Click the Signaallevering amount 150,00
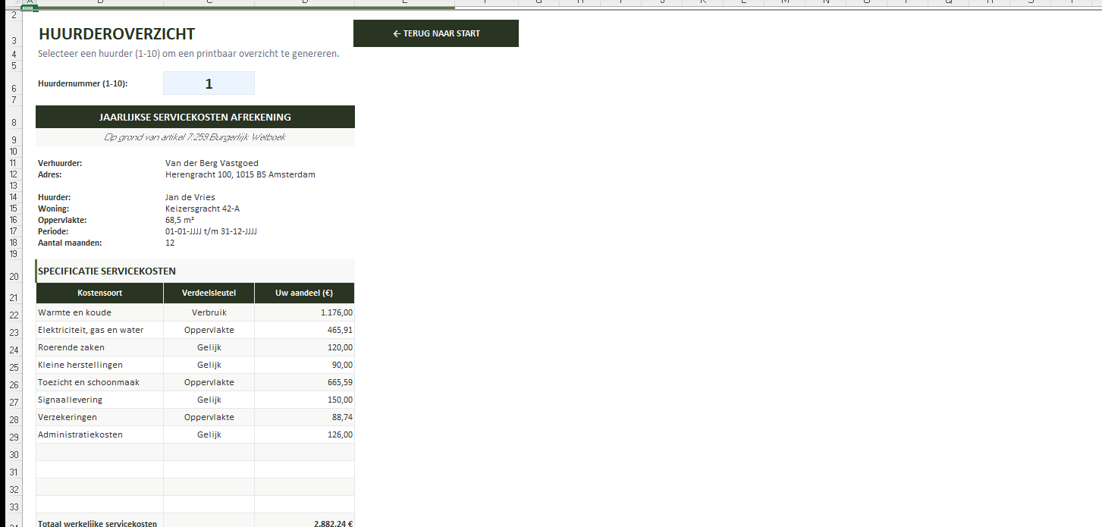 (x=304, y=400)
